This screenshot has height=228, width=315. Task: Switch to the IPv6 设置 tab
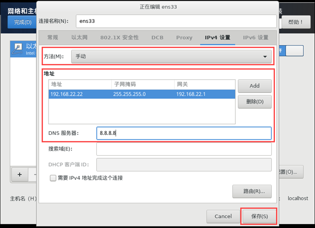click(x=256, y=37)
